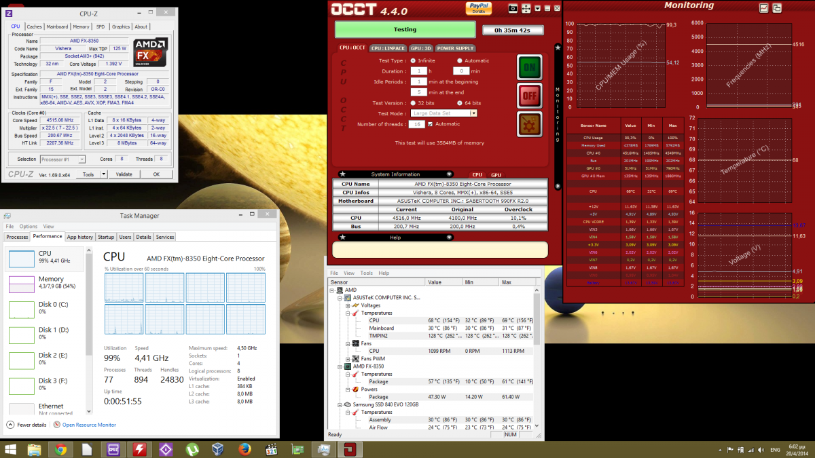Click the Number of threads input field

pyautogui.click(x=417, y=124)
